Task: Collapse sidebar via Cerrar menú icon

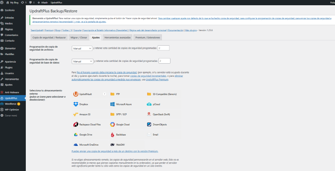Action: 2,115
